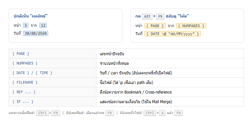This screenshot has height=121, width=249.
Task: Select the date result 30/08/2569
Action: pos(36,33)
